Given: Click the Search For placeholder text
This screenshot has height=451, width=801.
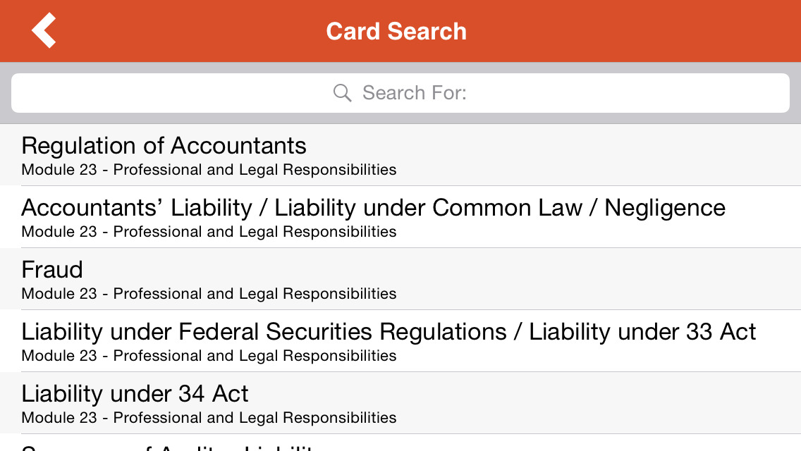Looking at the screenshot, I should (x=414, y=93).
